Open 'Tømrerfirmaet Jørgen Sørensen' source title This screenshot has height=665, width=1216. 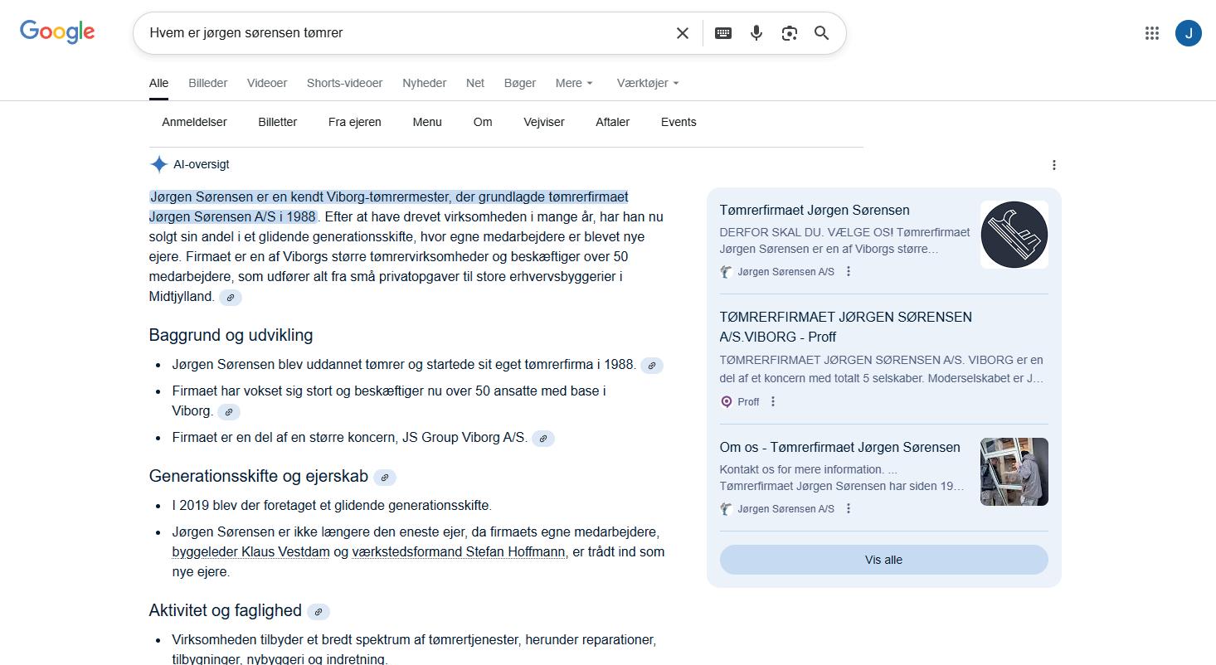[815, 210]
